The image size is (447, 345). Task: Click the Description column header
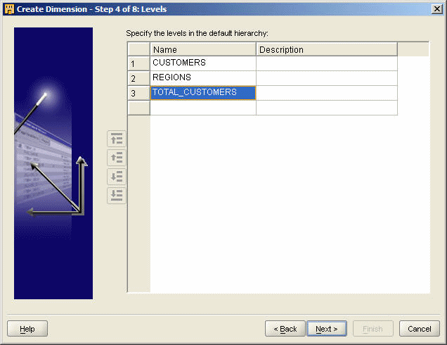pyautogui.click(x=326, y=49)
